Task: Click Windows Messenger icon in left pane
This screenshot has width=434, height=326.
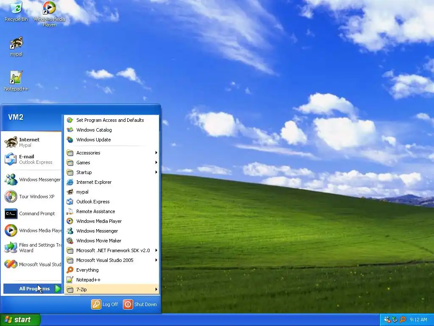Action: point(11,180)
